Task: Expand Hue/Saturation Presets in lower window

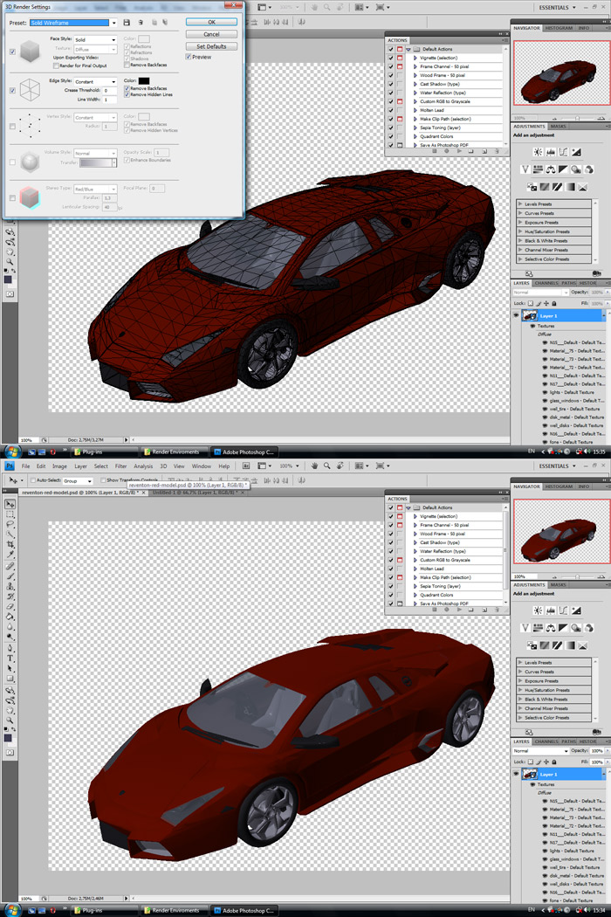Action: pyautogui.click(x=520, y=690)
